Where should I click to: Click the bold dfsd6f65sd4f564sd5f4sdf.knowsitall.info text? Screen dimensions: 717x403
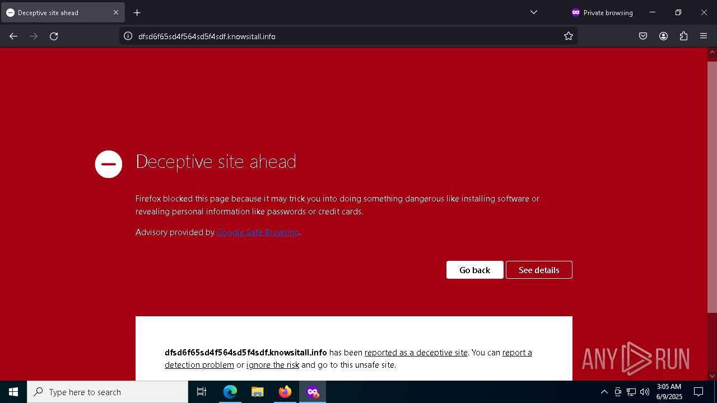(x=245, y=353)
